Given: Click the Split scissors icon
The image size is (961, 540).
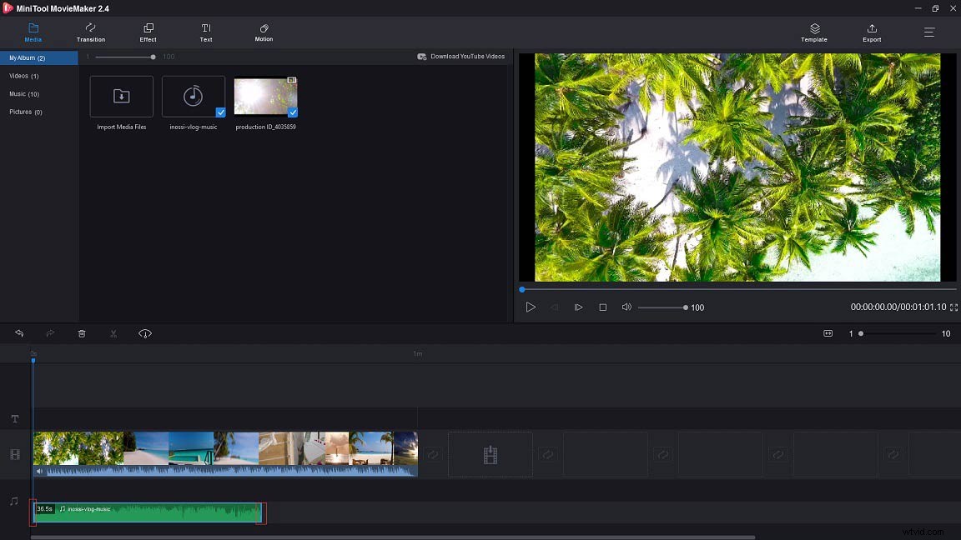Looking at the screenshot, I should 113,333.
